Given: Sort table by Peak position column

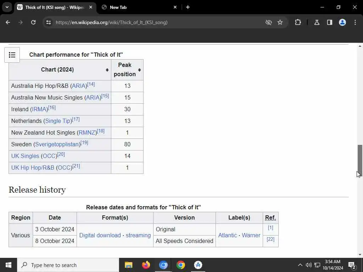Looking at the screenshot, I should pos(127,70).
